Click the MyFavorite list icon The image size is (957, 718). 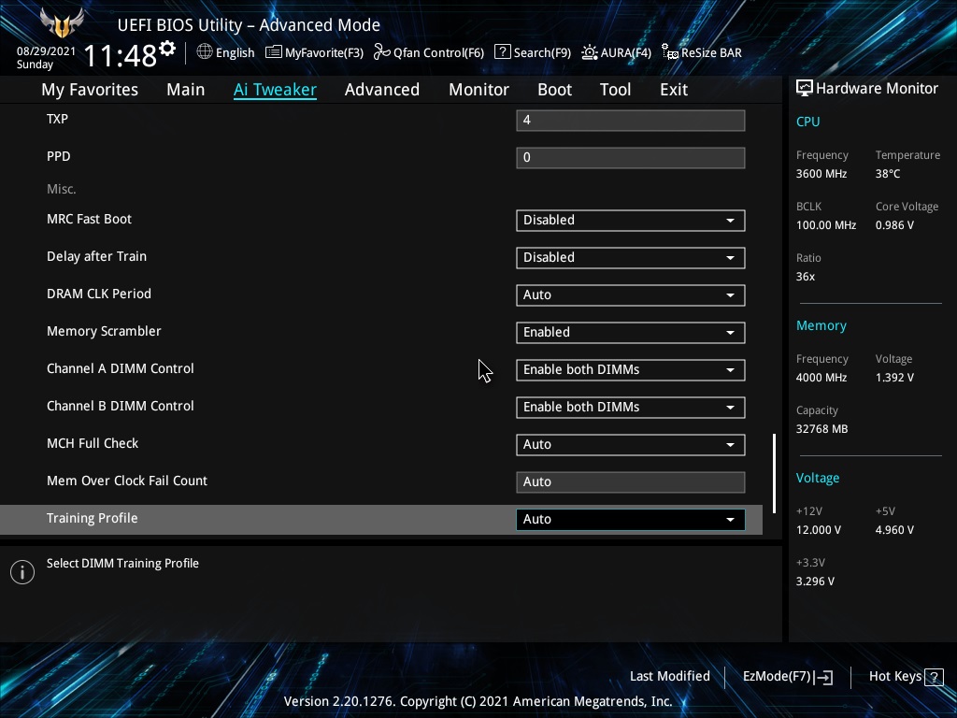pos(274,52)
